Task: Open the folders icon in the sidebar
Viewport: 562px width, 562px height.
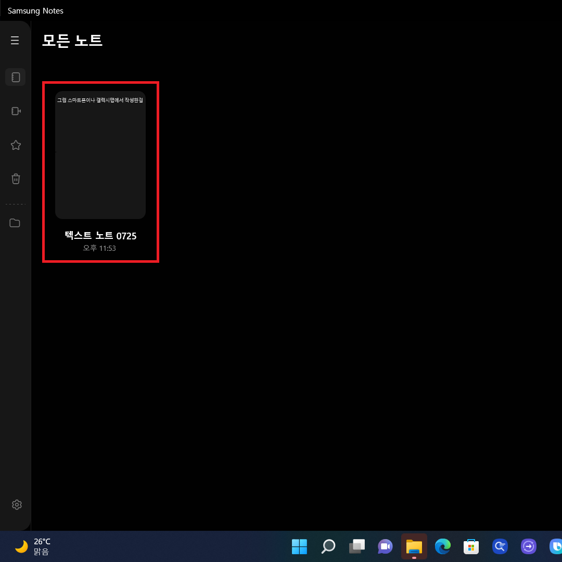Action: [x=15, y=223]
